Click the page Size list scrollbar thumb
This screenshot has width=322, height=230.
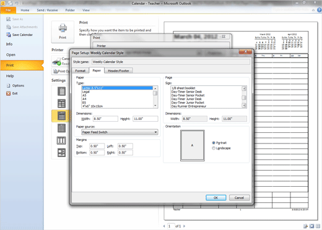pos(244,98)
